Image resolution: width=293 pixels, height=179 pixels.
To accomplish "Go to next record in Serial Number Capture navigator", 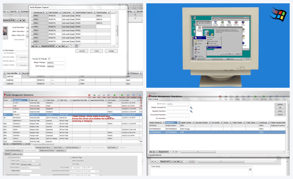I will [x=56, y=46].
